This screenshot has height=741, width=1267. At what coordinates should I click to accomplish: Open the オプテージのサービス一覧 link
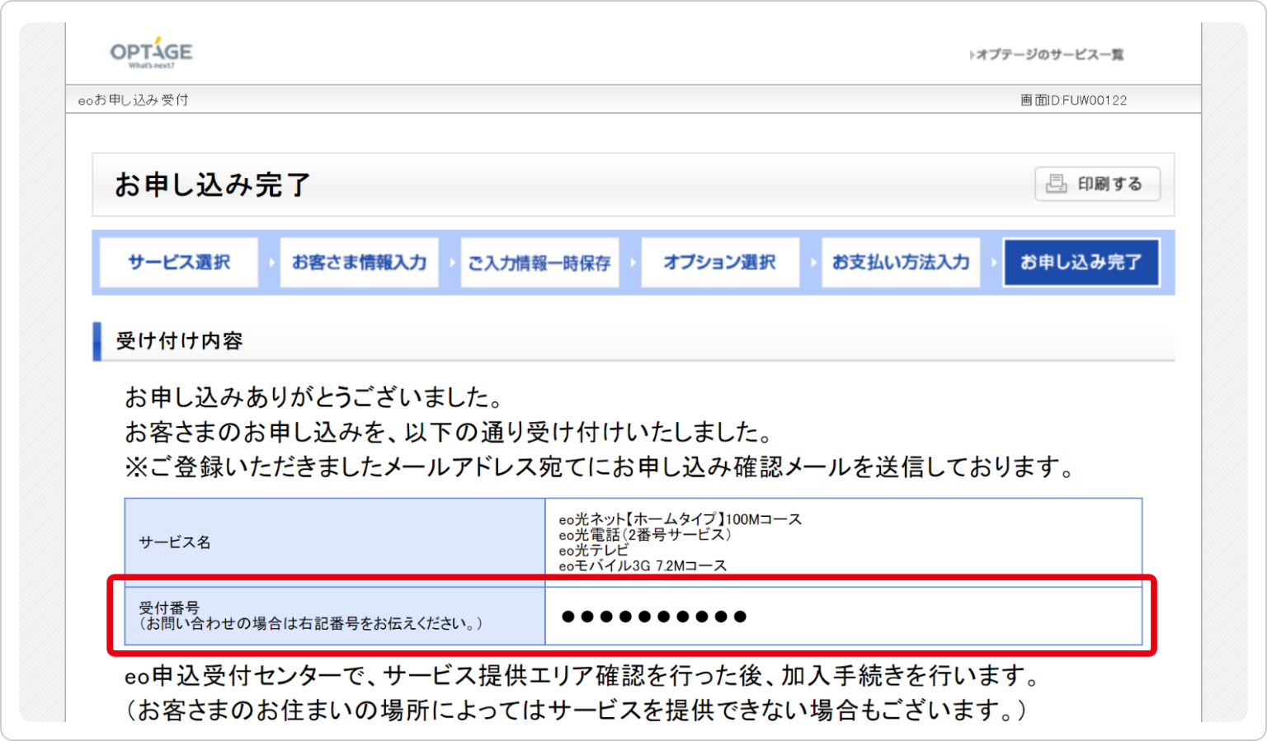[1049, 54]
